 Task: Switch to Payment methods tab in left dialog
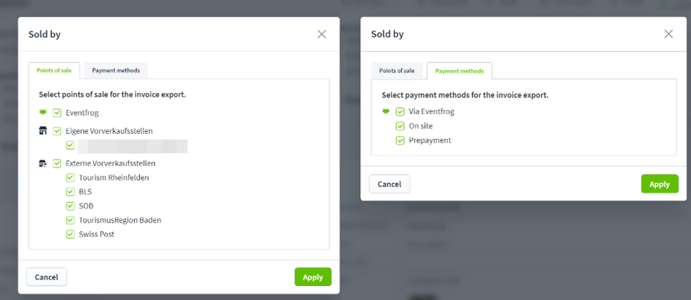[x=116, y=71]
